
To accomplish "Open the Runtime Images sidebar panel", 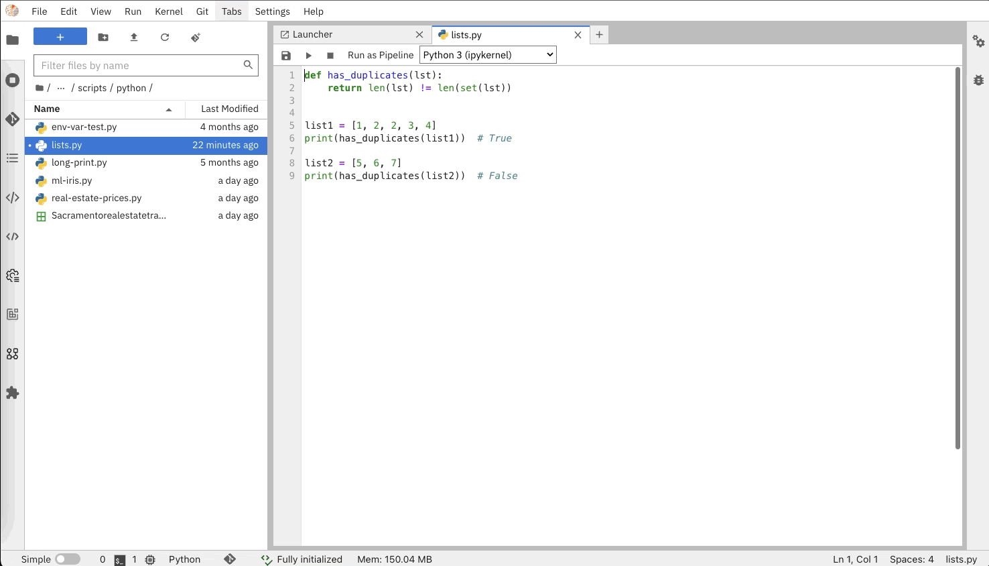I will [x=12, y=315].
